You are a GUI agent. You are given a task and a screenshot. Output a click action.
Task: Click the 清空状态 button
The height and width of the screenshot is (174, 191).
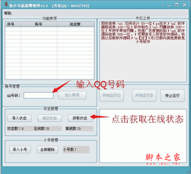pos(50,118)
